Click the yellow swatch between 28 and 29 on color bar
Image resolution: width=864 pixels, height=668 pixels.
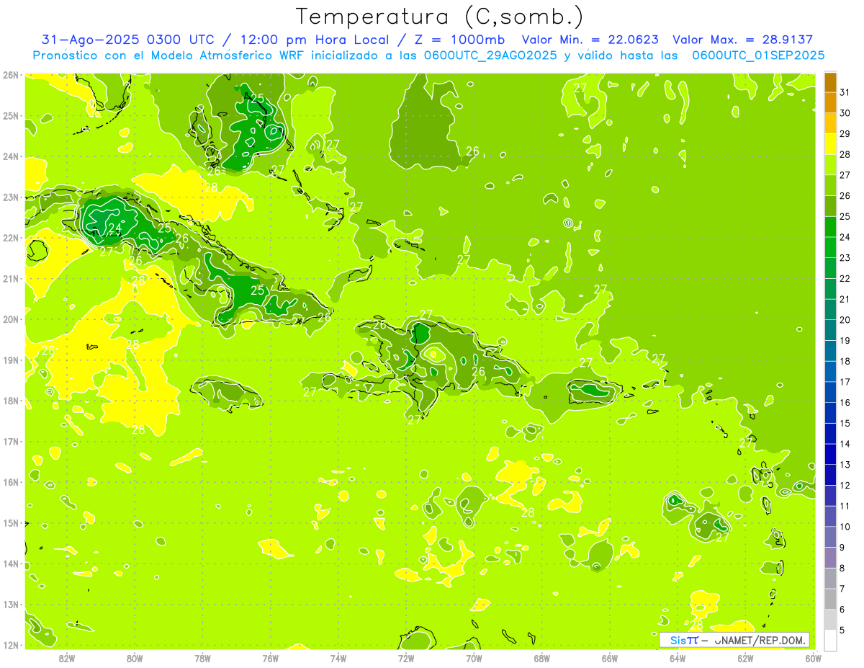click(x=830, y=143)
